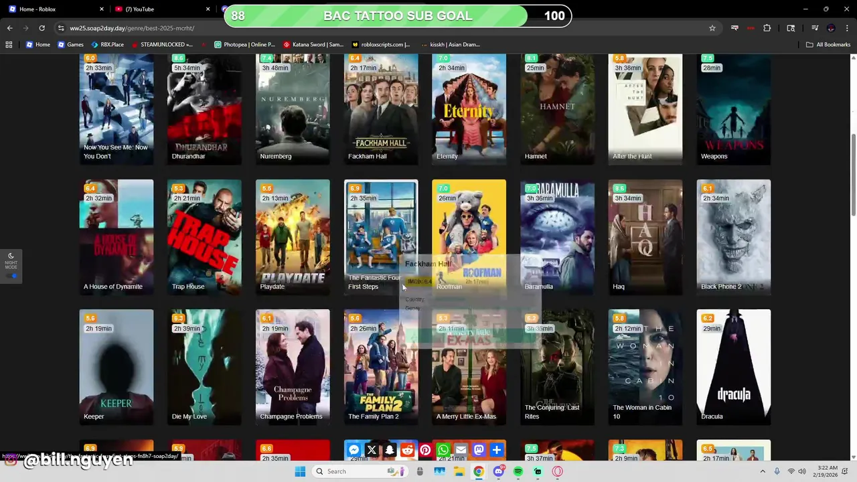
Task: Open File Explorer from the taskbar
Action: pos(459,471)
